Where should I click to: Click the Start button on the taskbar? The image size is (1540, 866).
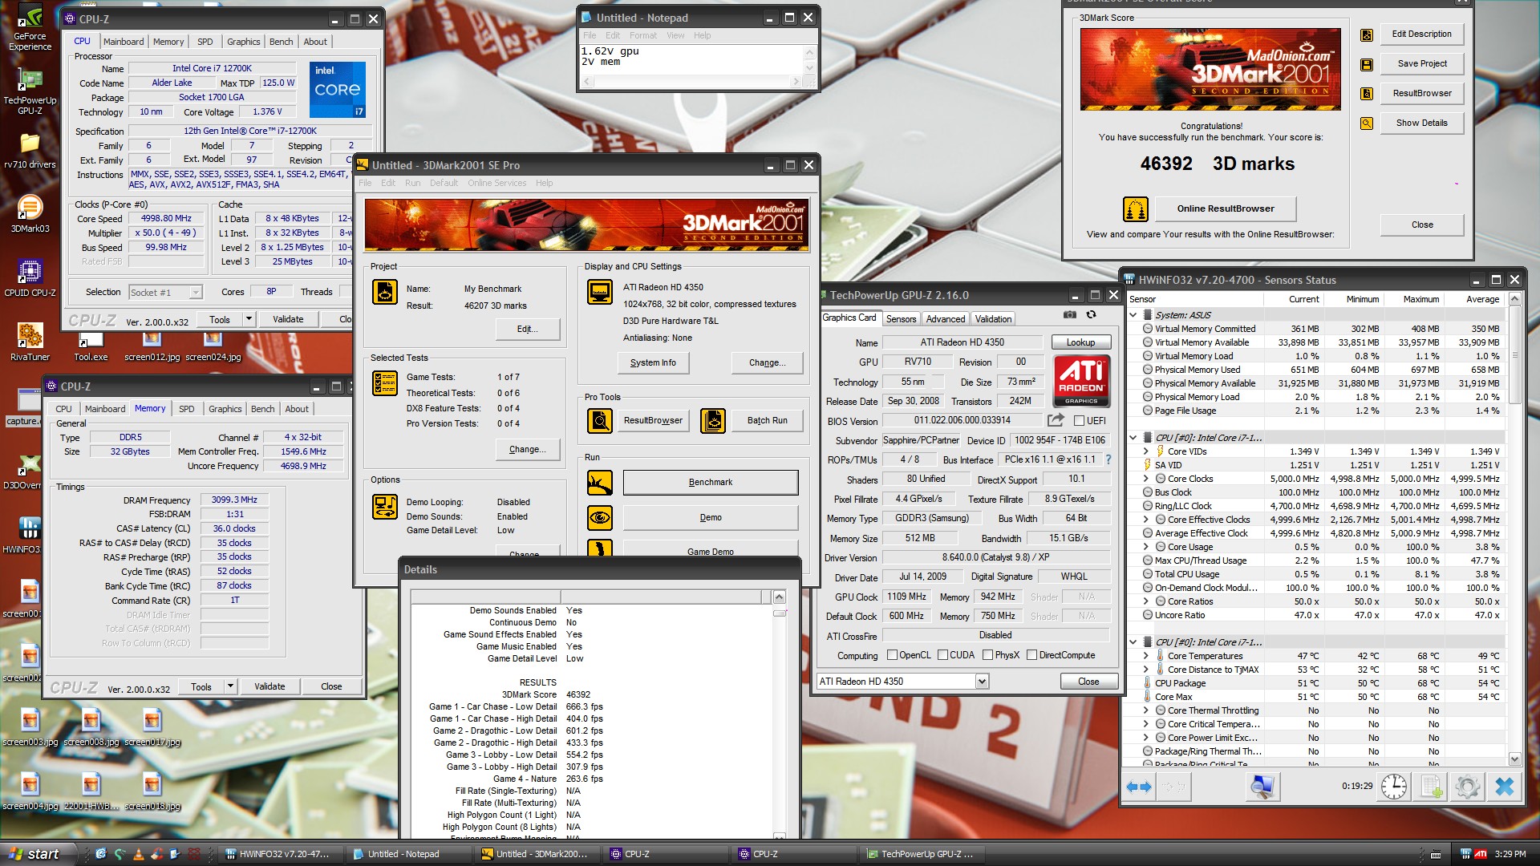click(37, 854)
